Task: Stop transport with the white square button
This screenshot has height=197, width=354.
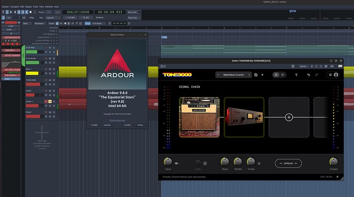Action: coord(30,12)
